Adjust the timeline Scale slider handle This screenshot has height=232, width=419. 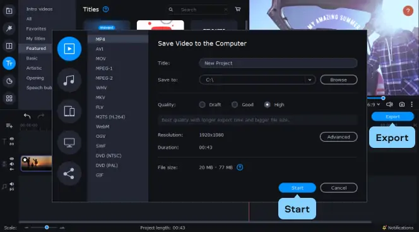pyautogui.click(x=47, y=228)
